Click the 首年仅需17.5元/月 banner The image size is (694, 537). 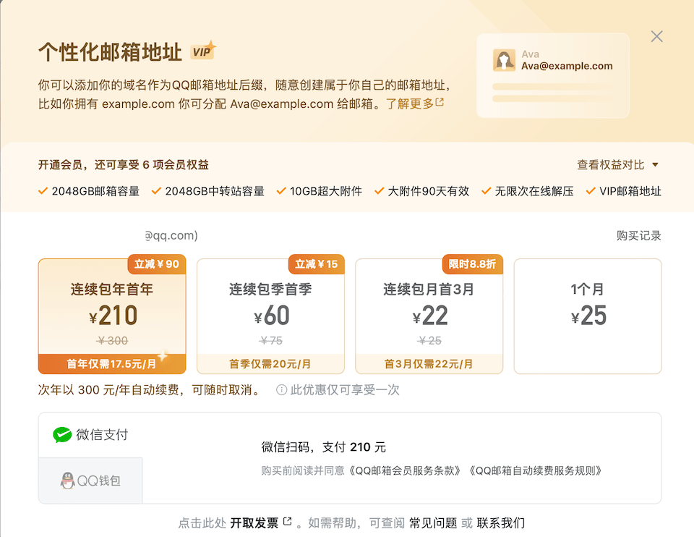tap(112, 364)
